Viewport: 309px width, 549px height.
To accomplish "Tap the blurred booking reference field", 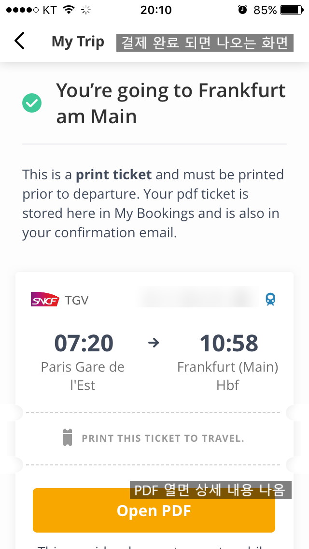I will tap(198, 298).
